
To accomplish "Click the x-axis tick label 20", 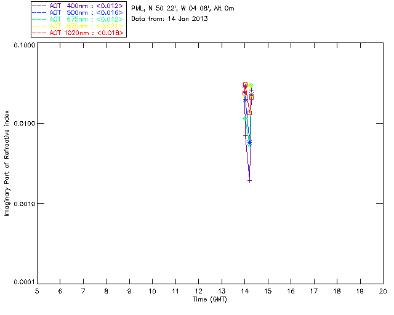I will point(383,292).
